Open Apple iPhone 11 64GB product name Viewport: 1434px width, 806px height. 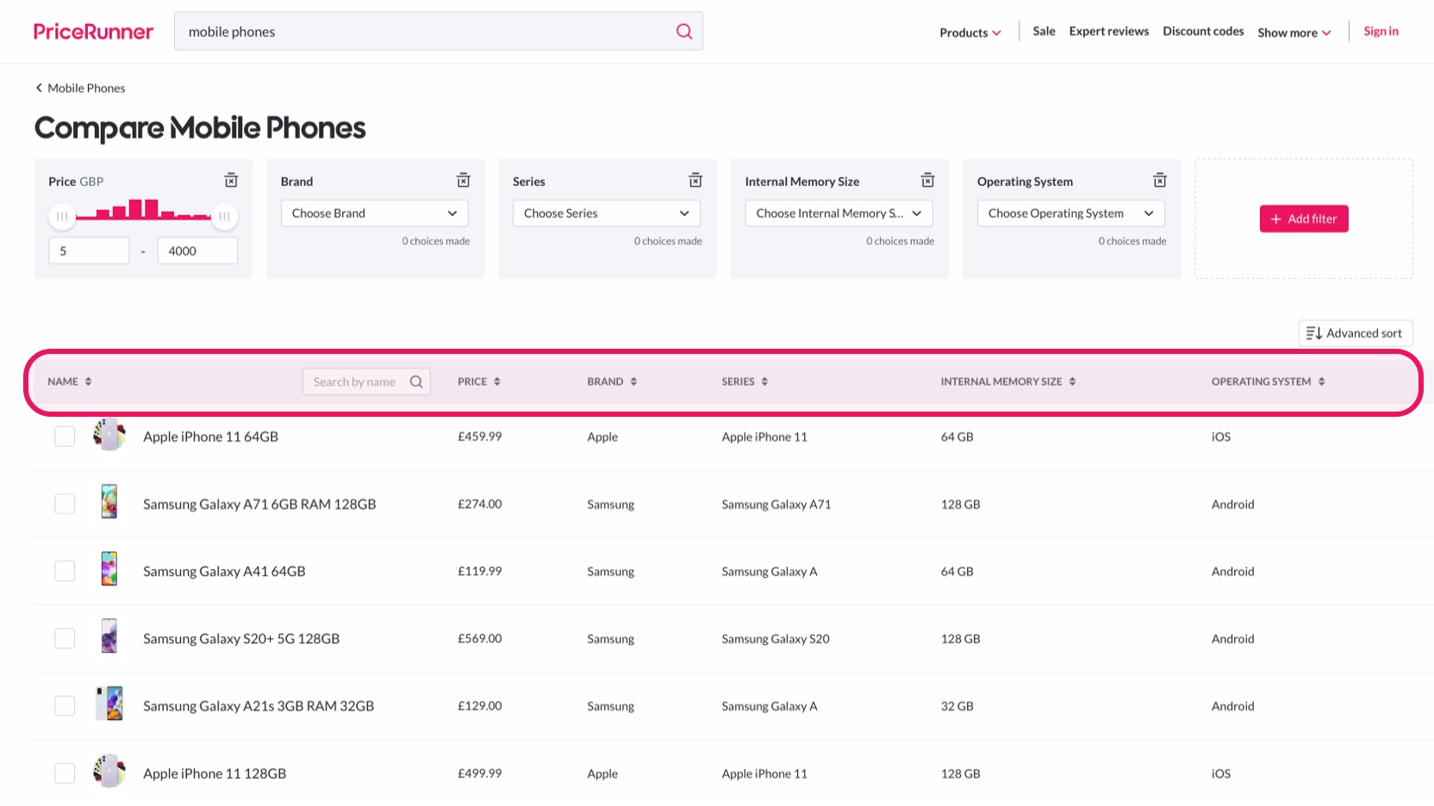(x=210, y=437)
